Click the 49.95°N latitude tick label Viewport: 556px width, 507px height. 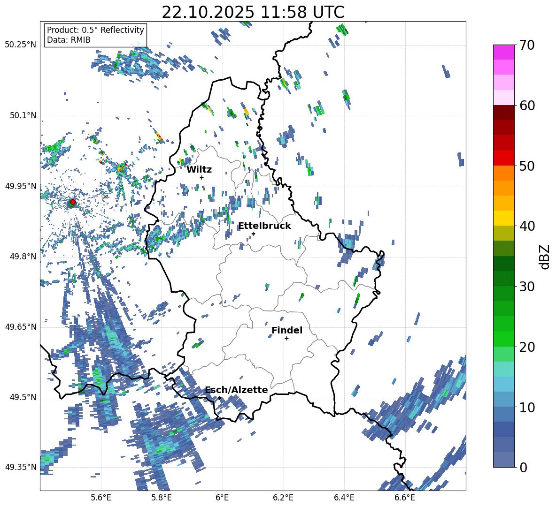point(21,186)
